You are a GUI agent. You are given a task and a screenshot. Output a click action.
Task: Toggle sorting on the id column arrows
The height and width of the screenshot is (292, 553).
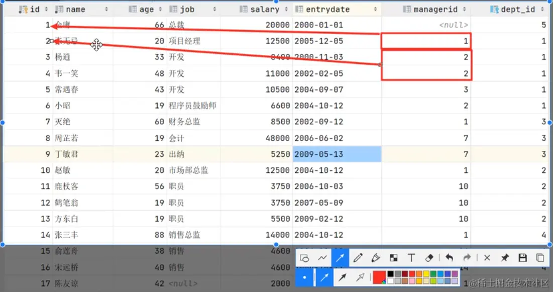(46, 10)
